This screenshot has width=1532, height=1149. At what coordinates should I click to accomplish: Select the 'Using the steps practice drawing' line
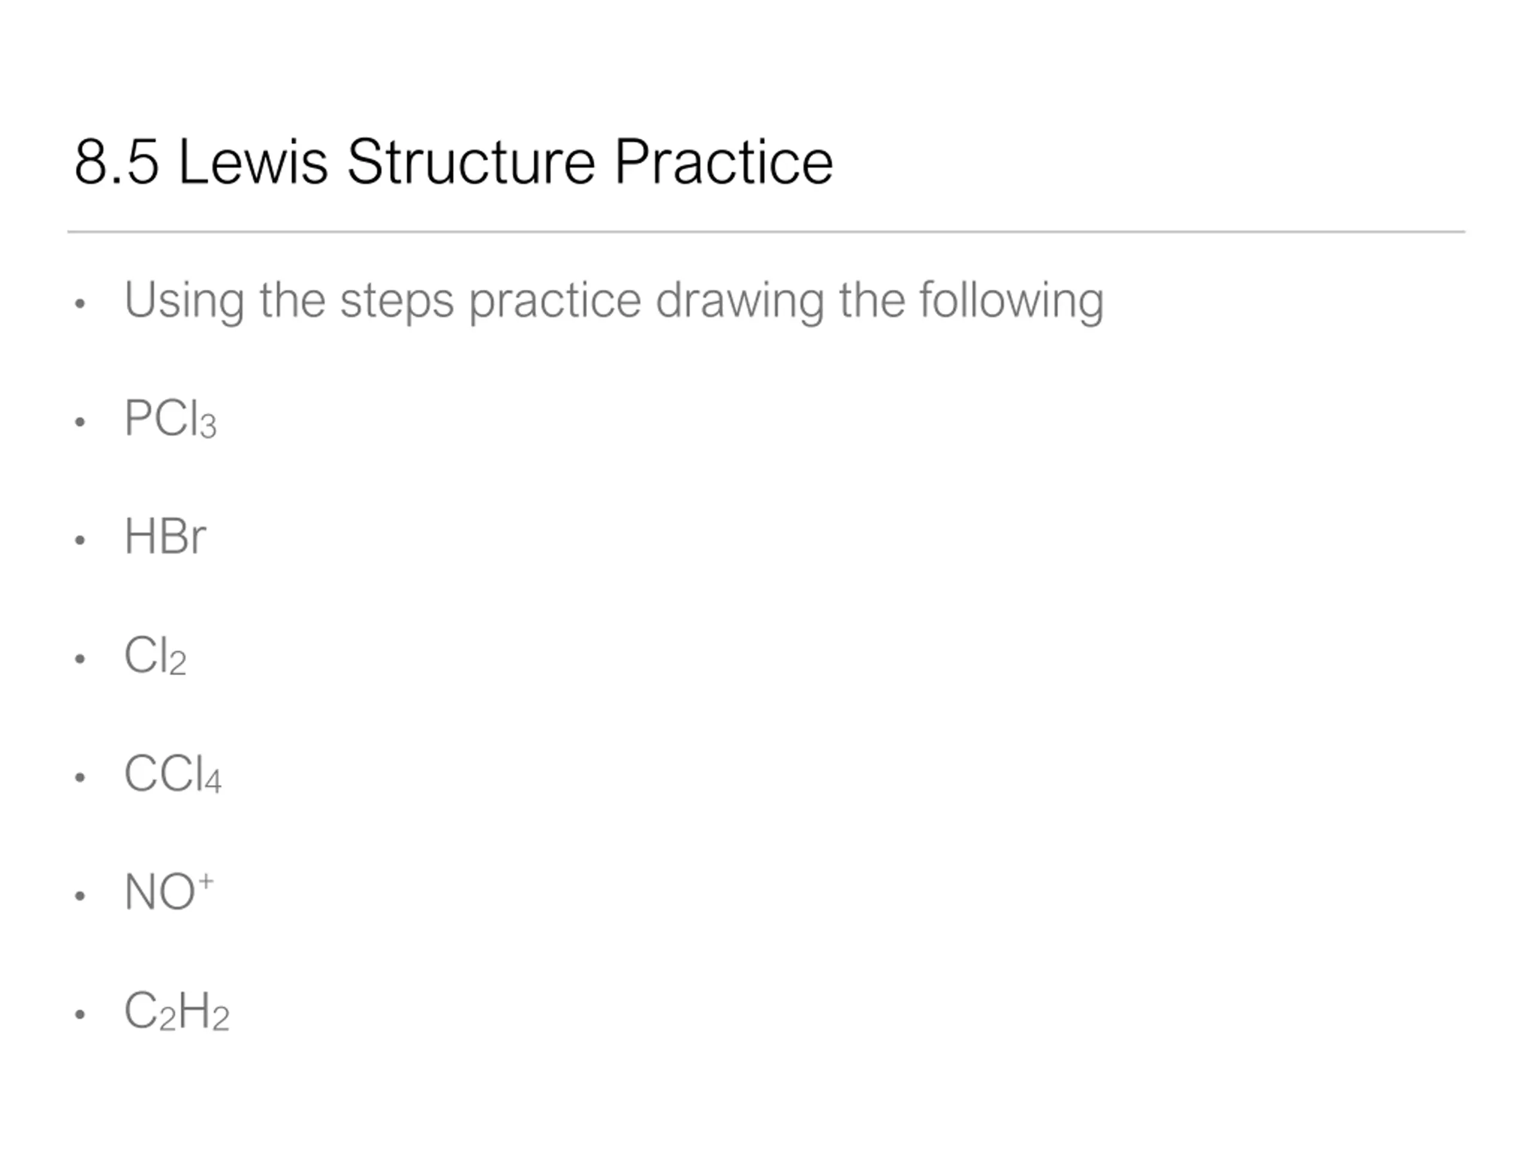(613, 301)
